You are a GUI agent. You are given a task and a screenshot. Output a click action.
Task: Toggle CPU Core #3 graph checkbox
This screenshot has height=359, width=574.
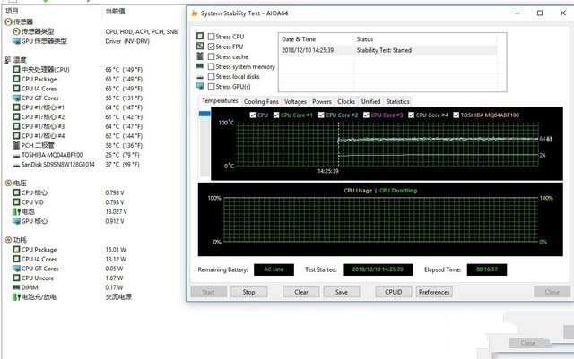pos(366,115)
